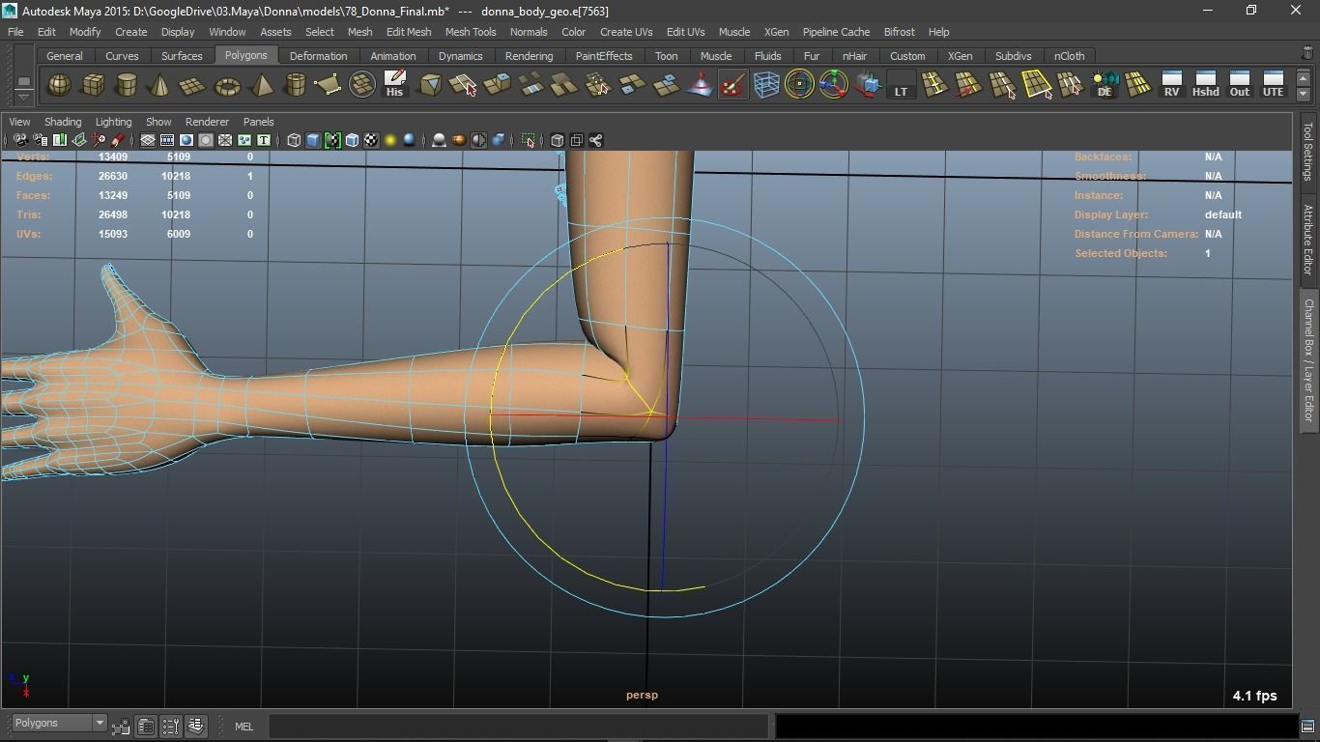
Task: Create a polygon pyramid from shelf
Action: [261, 85]
